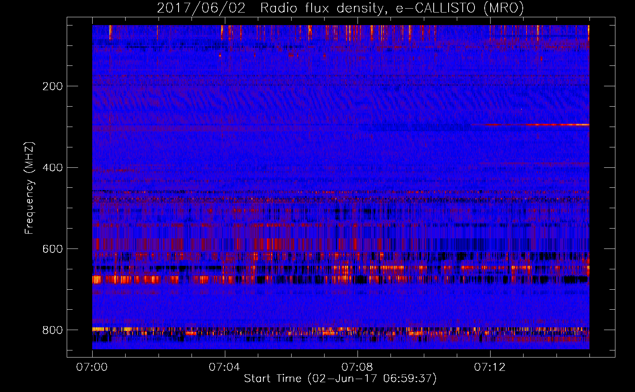
Task: Click the bright horizontal emission line near 300 MHz
Action: coord(530,125)
